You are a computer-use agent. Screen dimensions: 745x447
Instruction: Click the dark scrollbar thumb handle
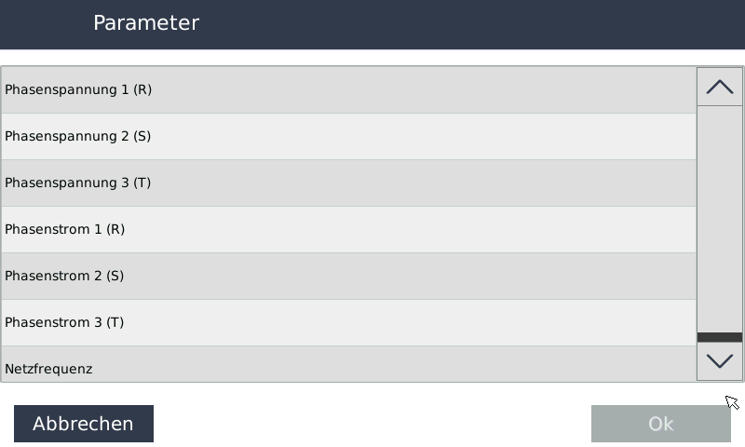coord(720,337)
